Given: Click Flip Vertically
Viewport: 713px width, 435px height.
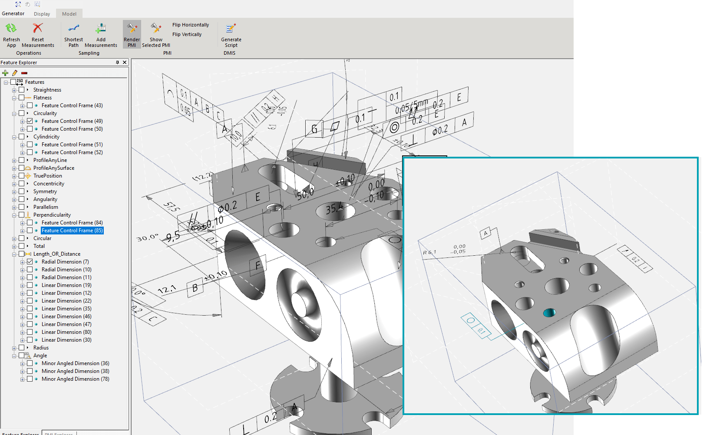Looking at the screenshot, I should (x=187, y=34).
